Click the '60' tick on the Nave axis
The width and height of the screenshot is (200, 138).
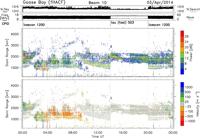pos(179,15)
